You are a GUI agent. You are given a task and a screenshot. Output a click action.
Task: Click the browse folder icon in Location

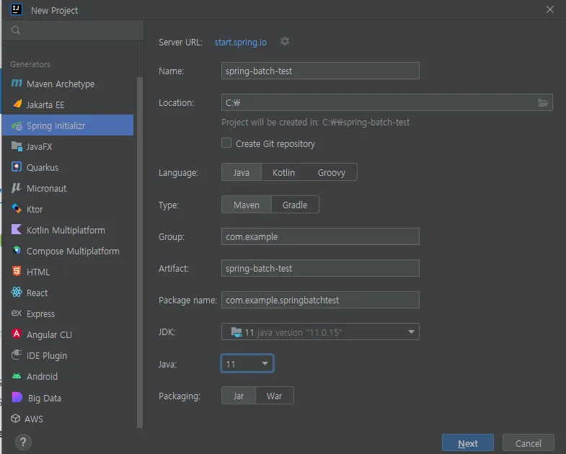pos(543,102)
